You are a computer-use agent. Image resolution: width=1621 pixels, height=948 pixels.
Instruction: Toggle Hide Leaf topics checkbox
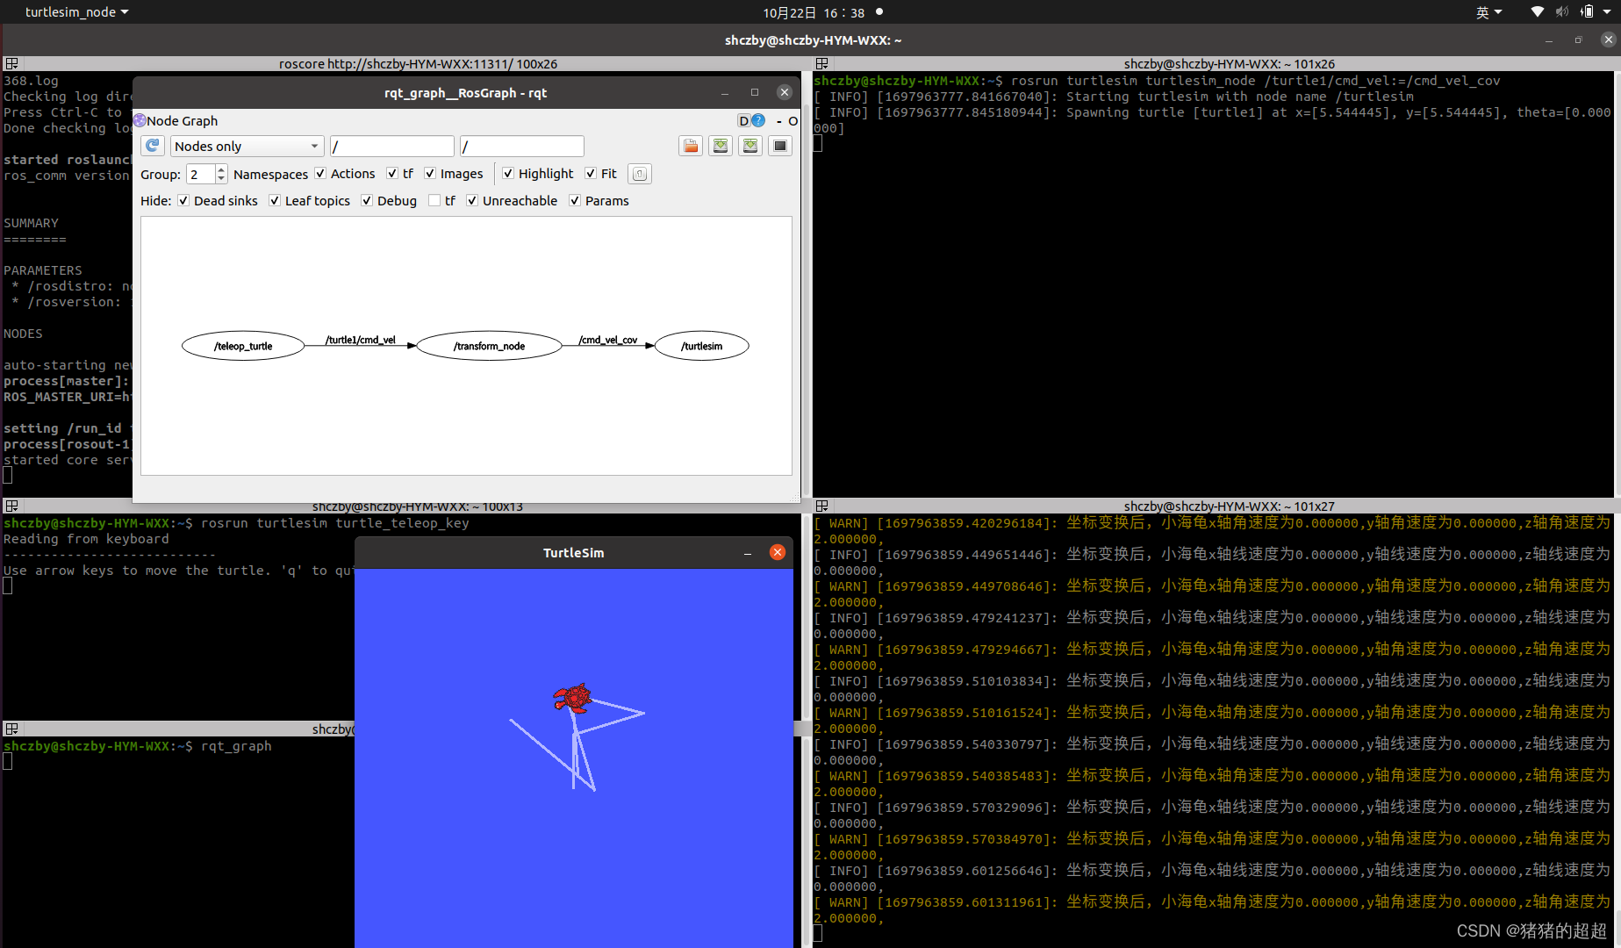275,200
